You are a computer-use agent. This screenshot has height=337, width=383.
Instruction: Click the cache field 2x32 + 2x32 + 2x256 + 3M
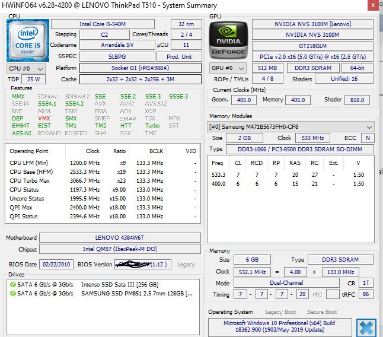coord(141,79)
